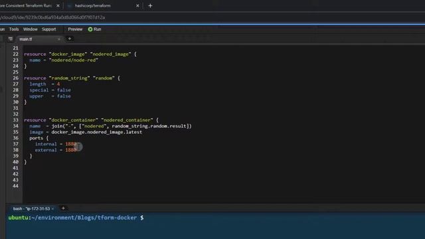The height and width of the screenshot is (239, 425).
Task: Select the bash terminal tab
Action: pos(31,208)
